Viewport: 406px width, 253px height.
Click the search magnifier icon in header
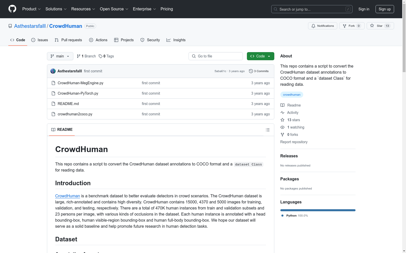click(276, 9)
